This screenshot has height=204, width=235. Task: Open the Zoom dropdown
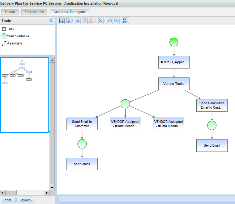coord(8,200)
